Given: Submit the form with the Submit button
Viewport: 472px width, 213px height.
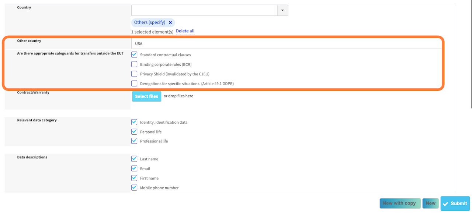Looking at the screenshot, I should point(455,203).
